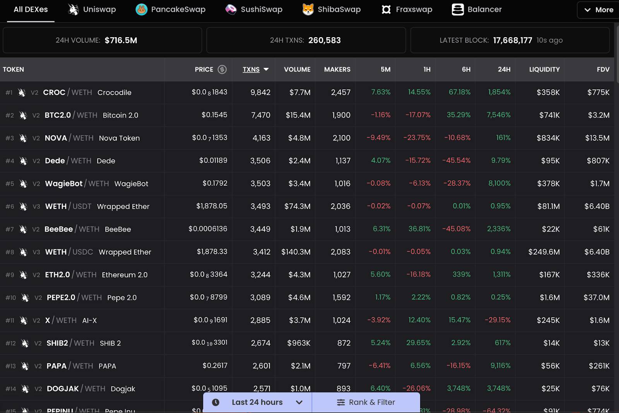619x413 pixels.
Task: Expand the More DEXes dropdown
Action: 598,10
